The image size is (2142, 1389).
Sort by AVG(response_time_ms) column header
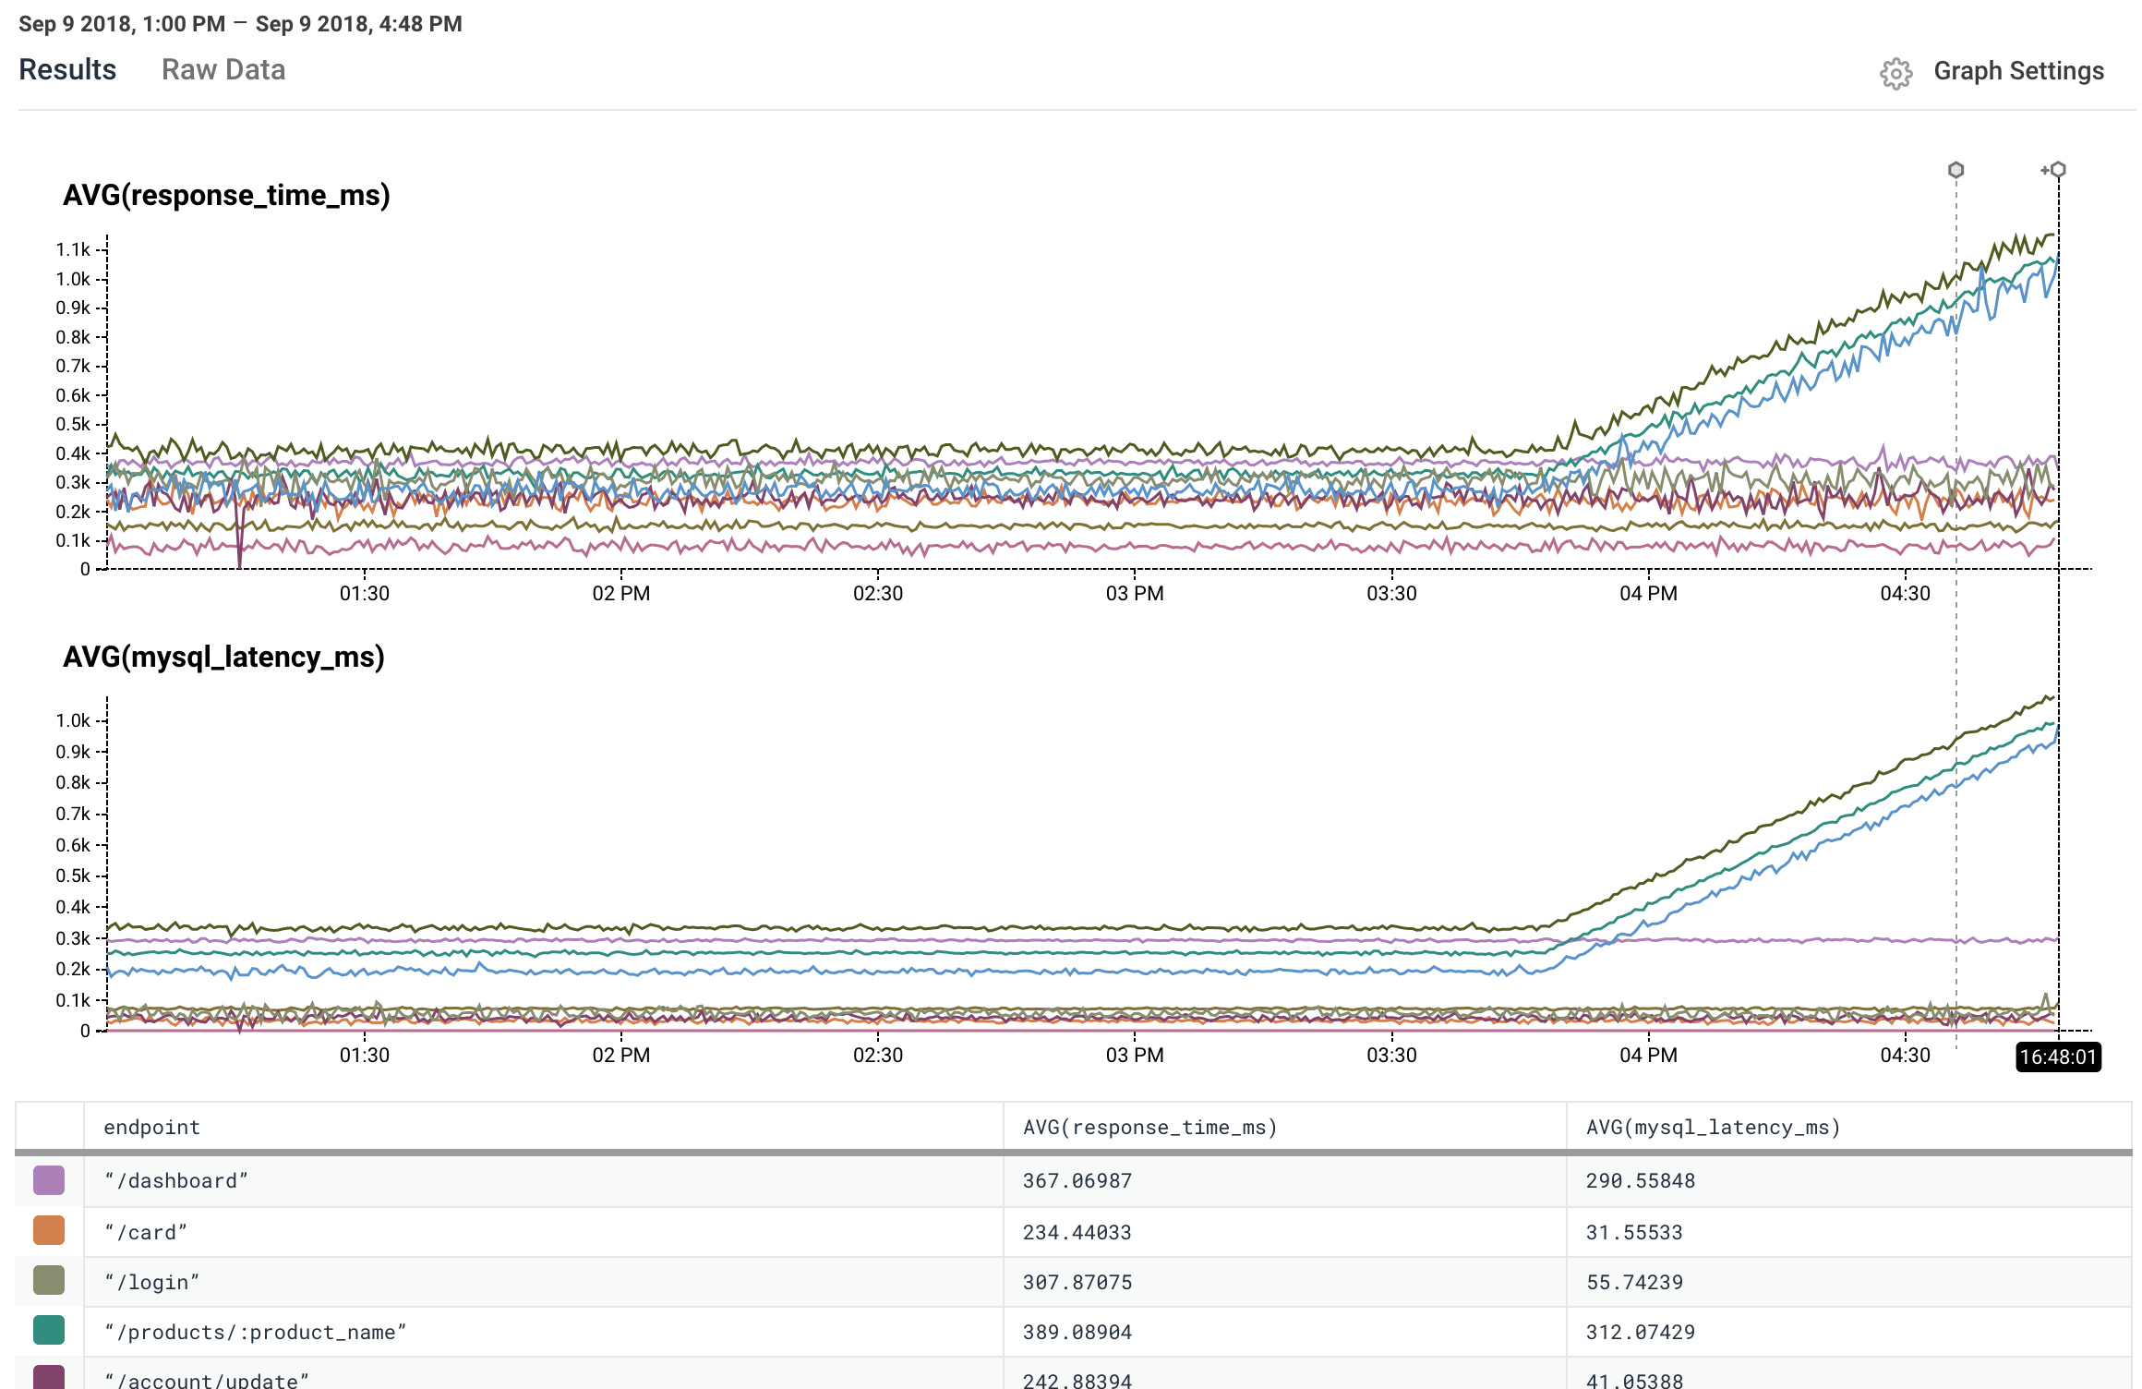(1149, 1127)
